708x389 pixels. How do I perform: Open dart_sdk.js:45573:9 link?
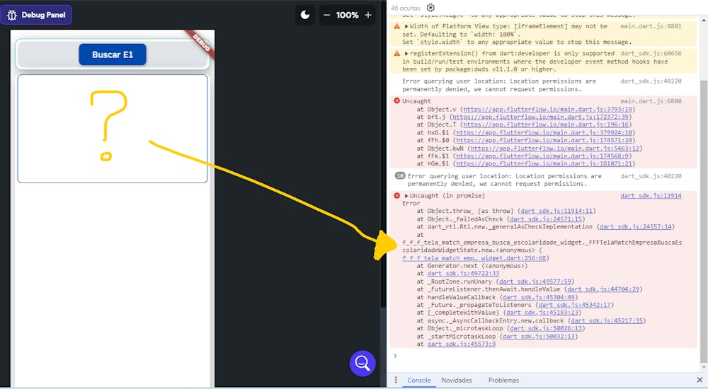click(462, 344)
